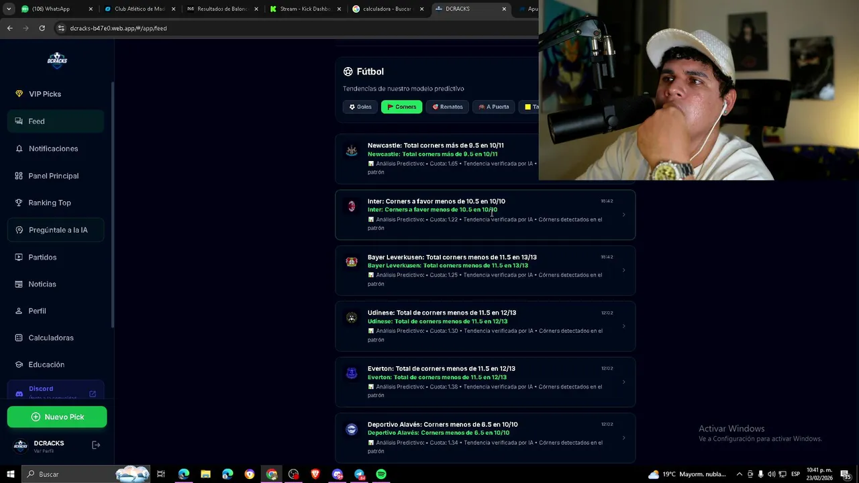Click the browser back arrow
859x483 pixels.
click(9, 28)
